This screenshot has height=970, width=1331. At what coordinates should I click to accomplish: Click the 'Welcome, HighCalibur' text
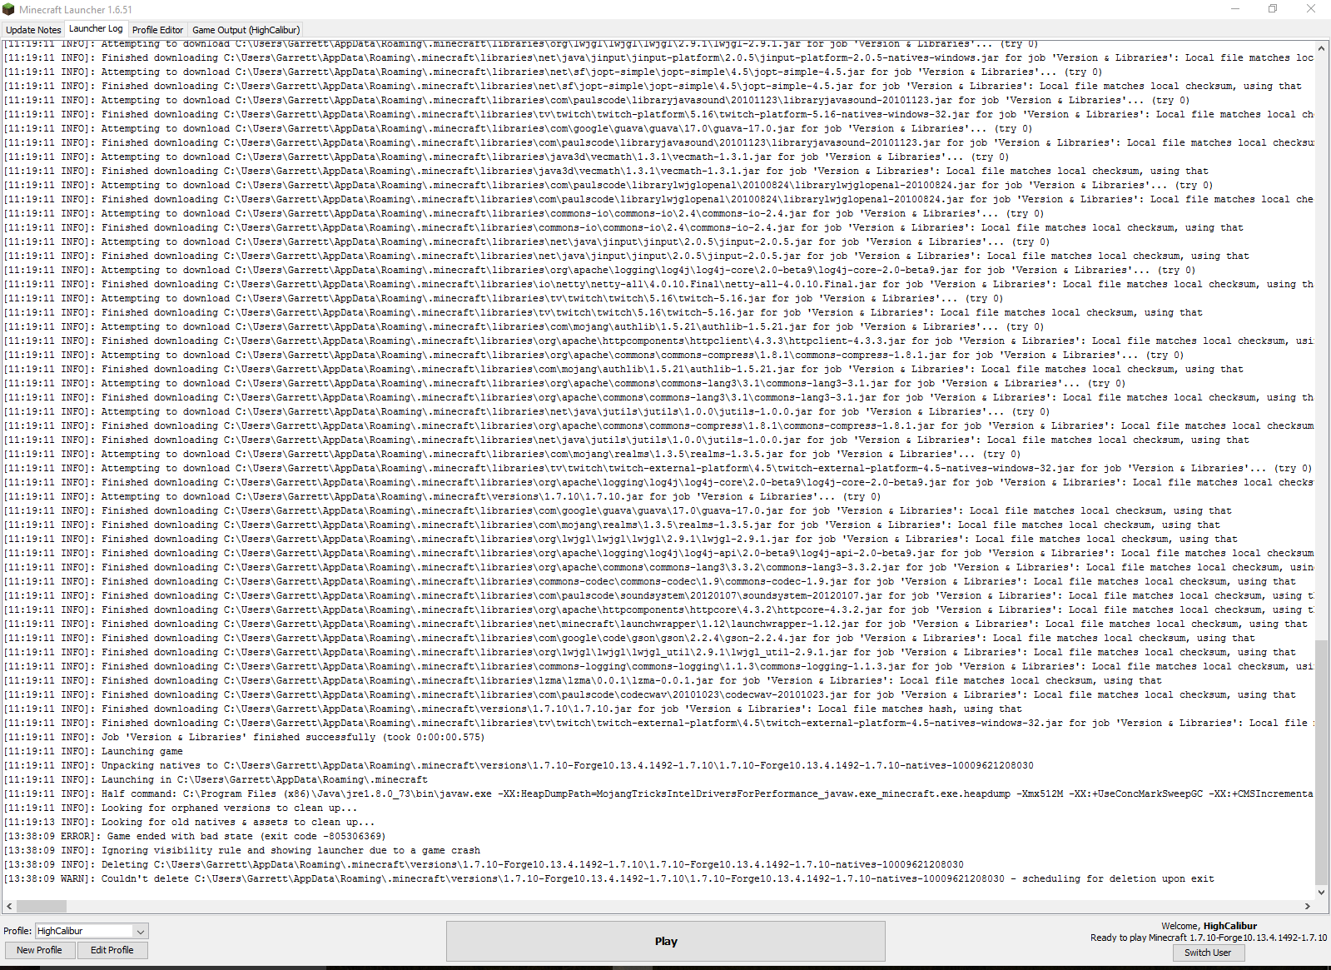point(1209,926)
